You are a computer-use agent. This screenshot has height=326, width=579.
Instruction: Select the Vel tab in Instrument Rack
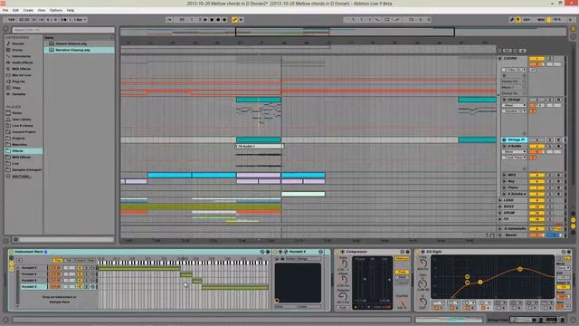[69, 261]
